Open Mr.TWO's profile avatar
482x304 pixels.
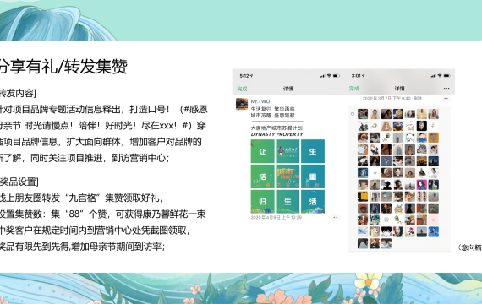pos(242,104)
